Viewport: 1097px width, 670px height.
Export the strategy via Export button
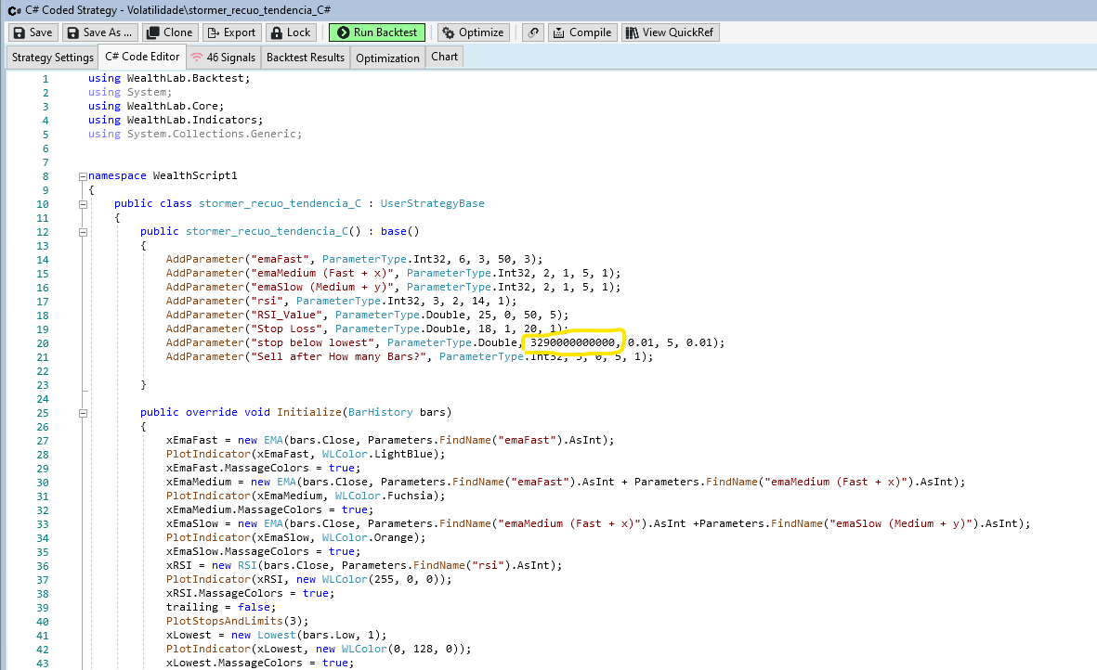pos(230,32)
